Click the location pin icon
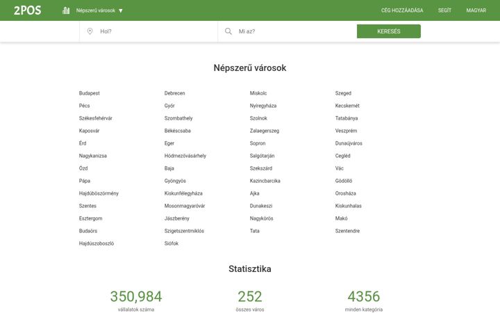 coord(90,31)
